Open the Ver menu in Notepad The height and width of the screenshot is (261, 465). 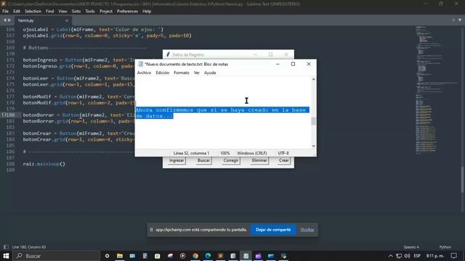pyautogui.click(x=197, y=72)
